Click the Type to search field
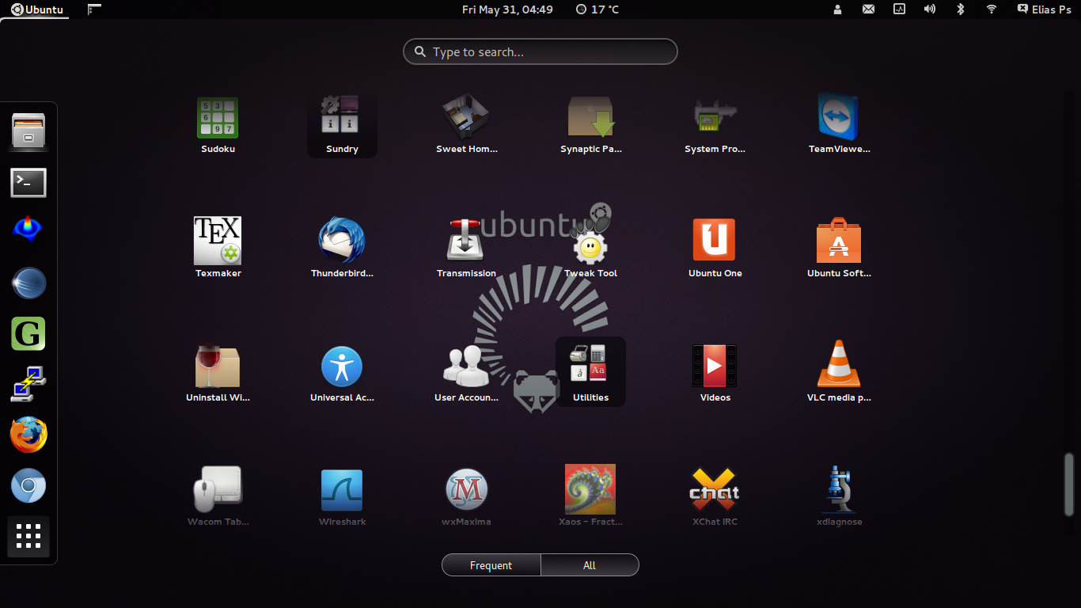 [540, 52]
